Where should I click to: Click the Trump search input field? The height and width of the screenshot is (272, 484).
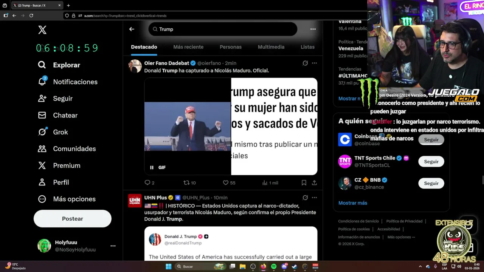tap(223, 29)
